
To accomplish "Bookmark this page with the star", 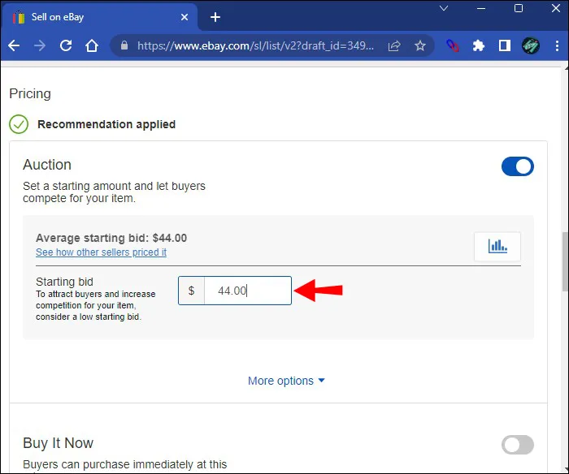I will coord(420,45).
